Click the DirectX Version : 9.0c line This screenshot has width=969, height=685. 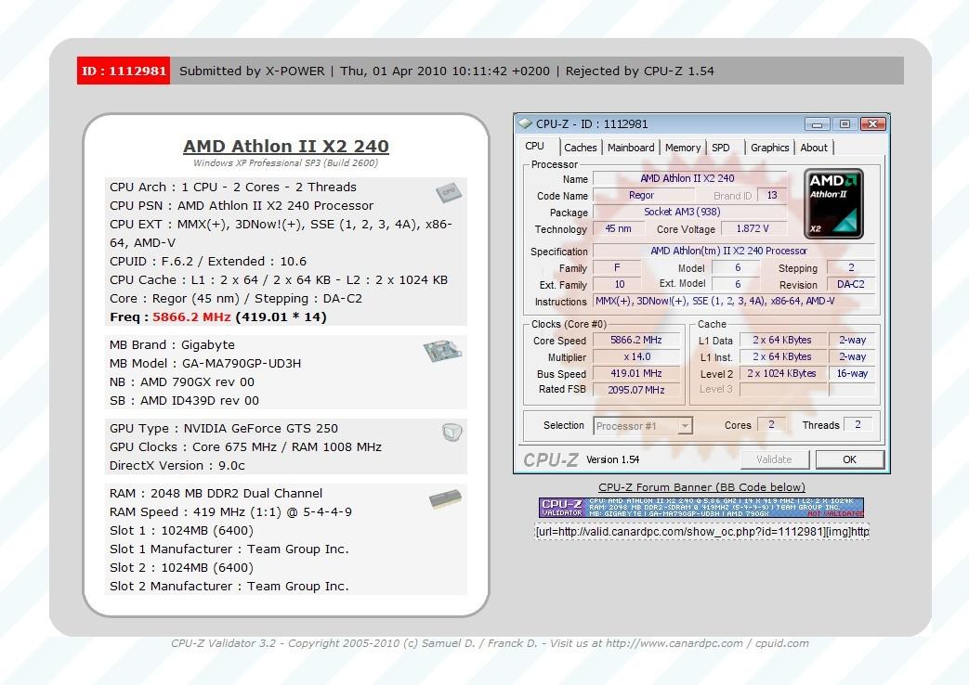pos(177,465)
